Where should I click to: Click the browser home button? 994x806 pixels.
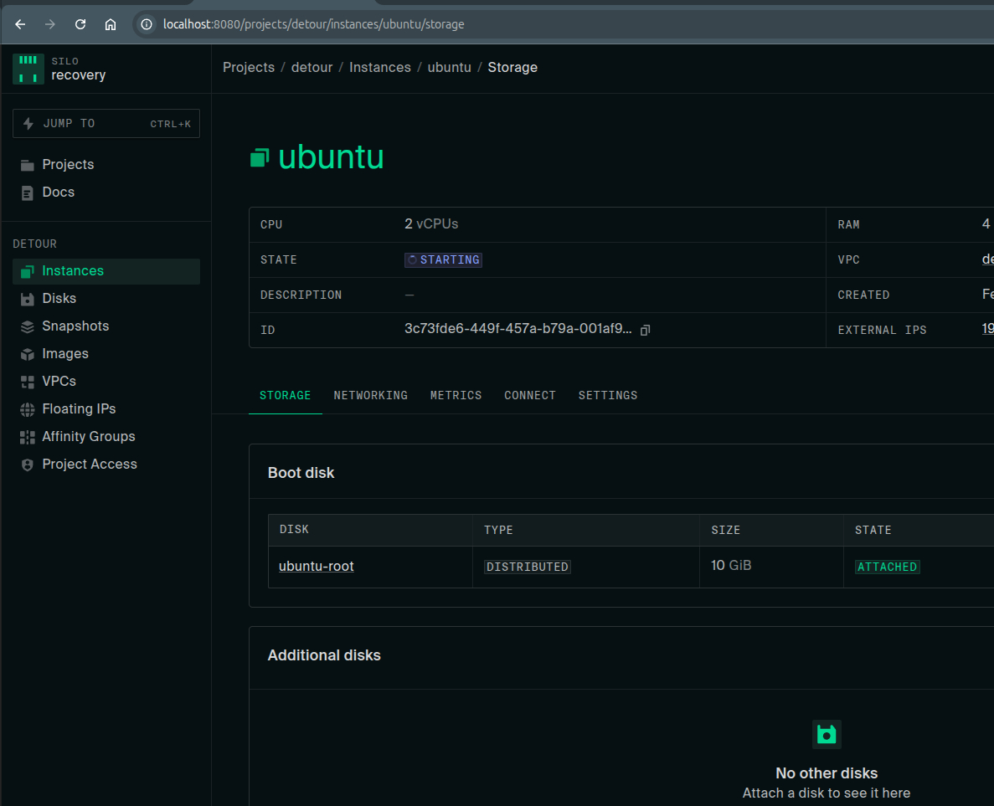coord(111,24)
